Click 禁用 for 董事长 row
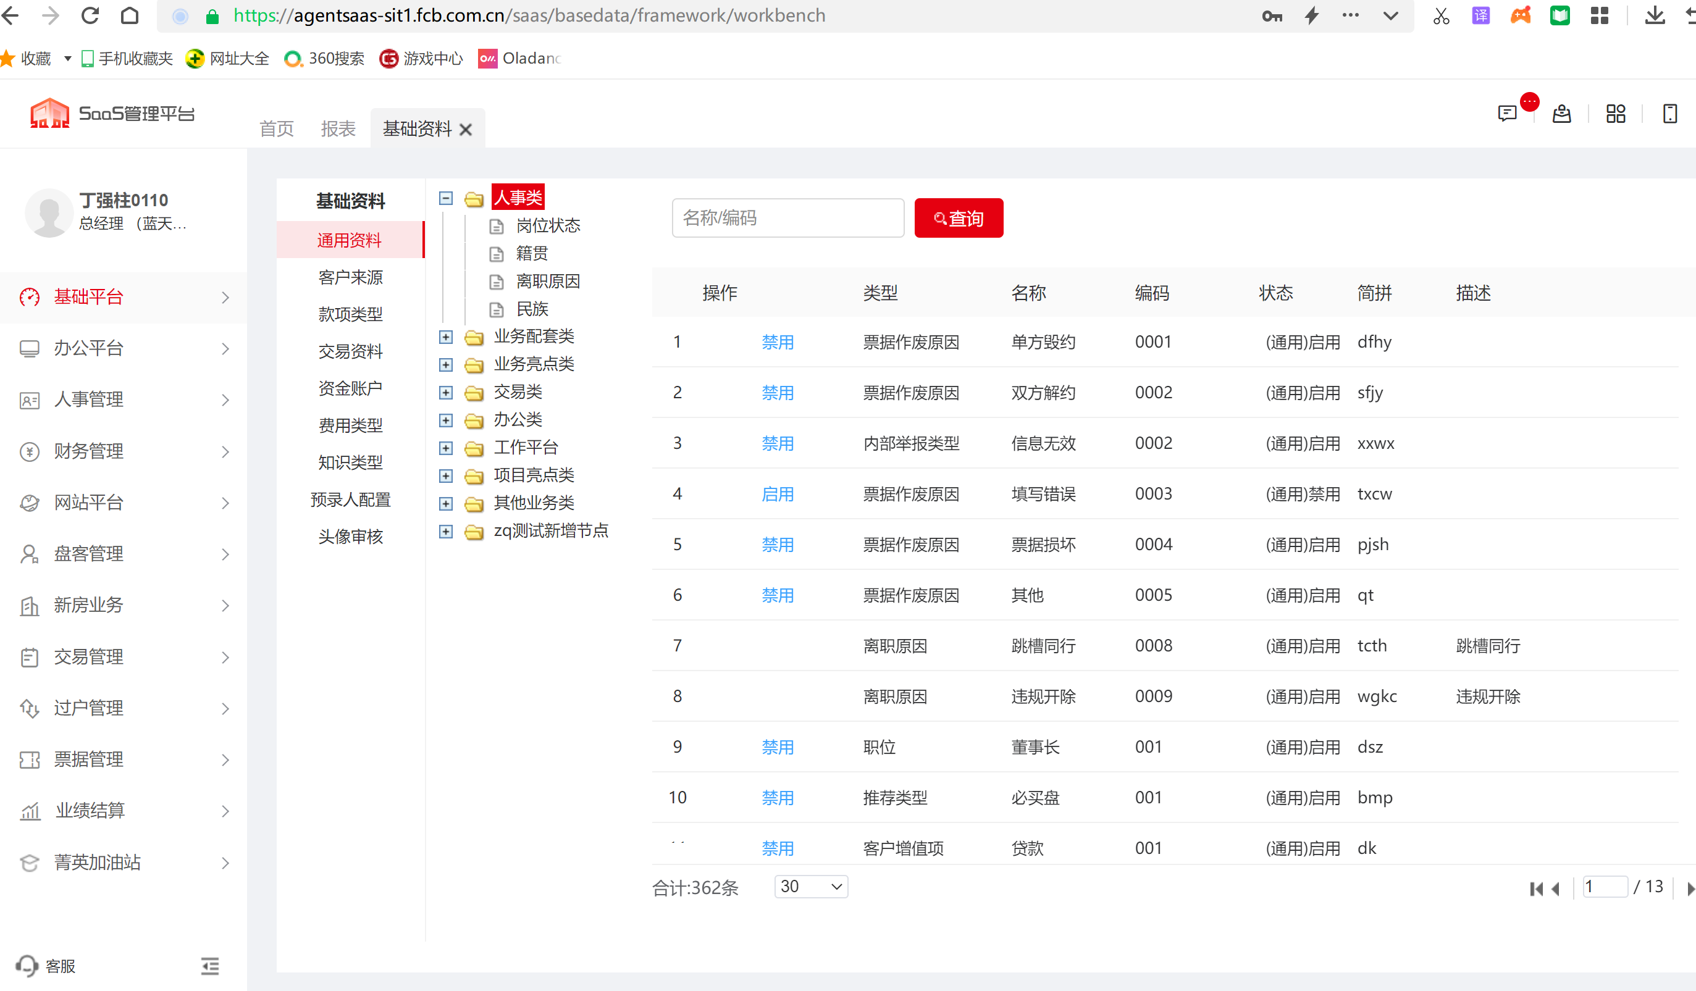1696x991 pixels. click(778, 746)
